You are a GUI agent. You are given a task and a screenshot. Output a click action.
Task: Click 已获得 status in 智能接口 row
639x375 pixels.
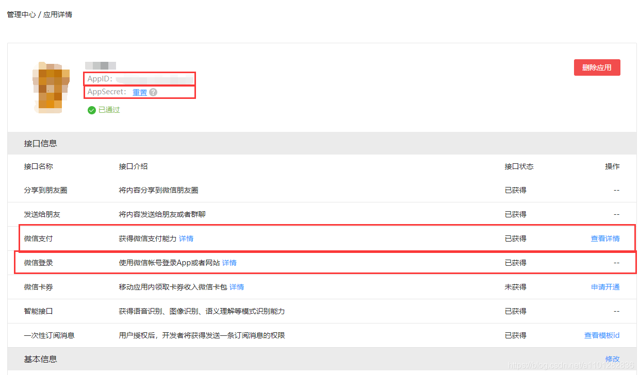[515, 311]
